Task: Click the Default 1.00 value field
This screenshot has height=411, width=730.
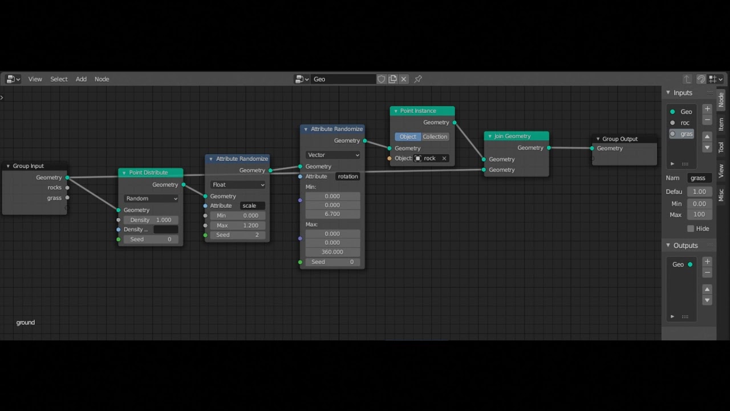Action: pos(700,192)
